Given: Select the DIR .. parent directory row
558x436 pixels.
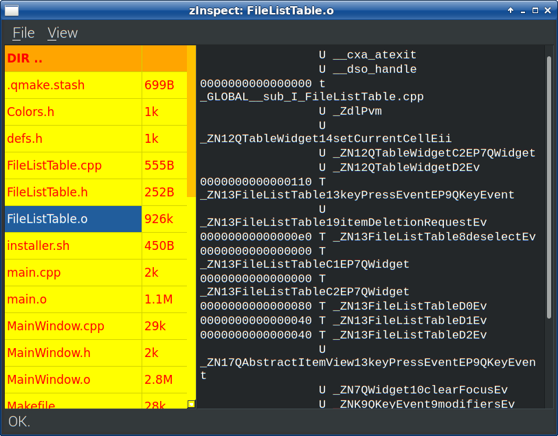Looking at the screenshot, I should pos(96,58).
